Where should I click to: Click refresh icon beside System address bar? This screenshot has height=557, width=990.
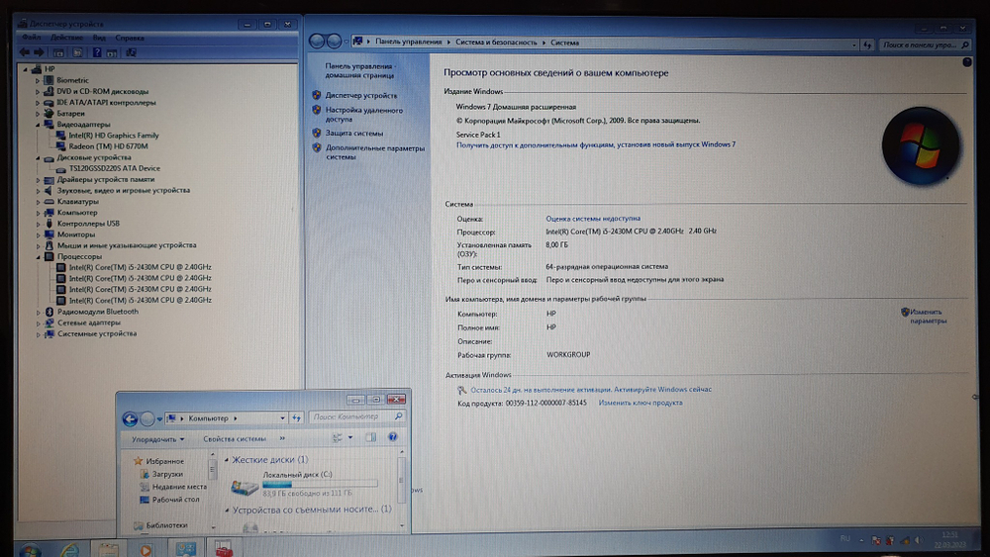point(867,45)
